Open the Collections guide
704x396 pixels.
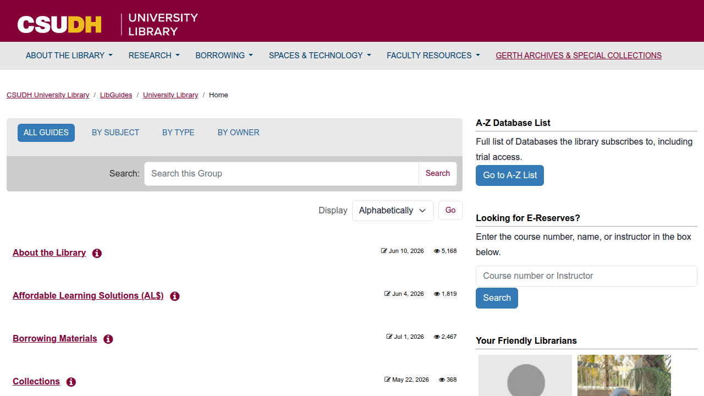pyautogui.click(x=36, y=382)
